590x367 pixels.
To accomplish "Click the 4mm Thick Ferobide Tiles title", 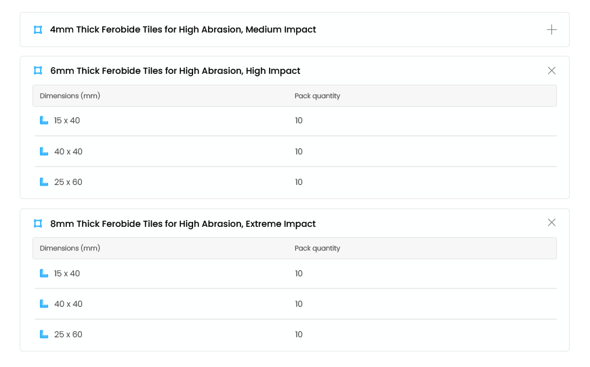I will [x=183, y=30].
